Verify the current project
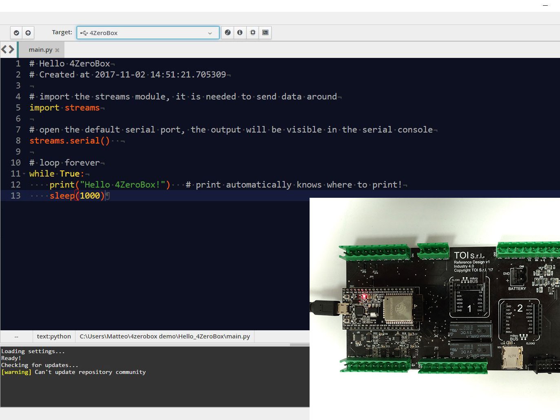Viewport: 560px width, 420px height. pos(16,33)
